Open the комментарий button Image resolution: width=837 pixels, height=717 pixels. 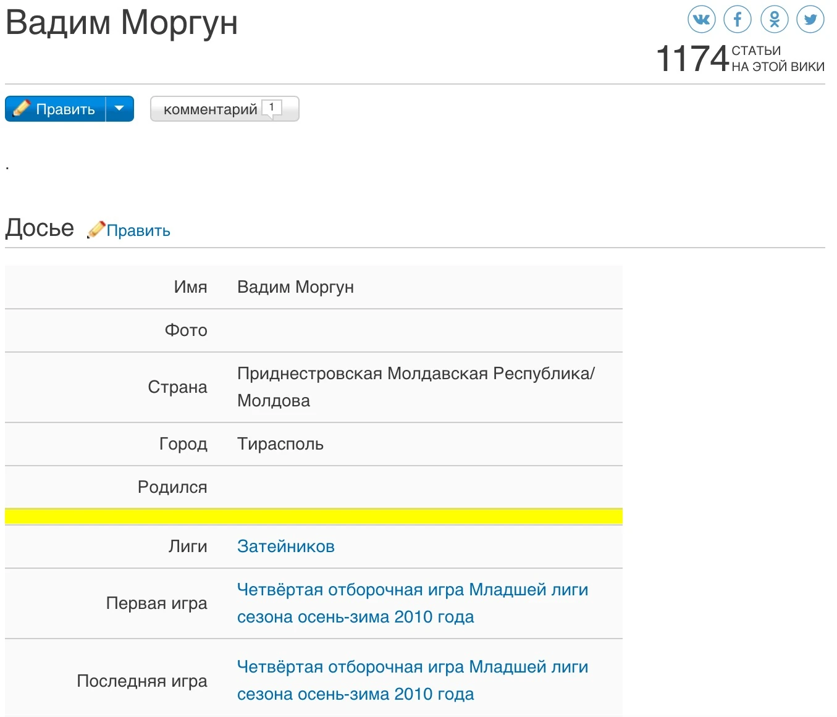(x=210, y=109)
